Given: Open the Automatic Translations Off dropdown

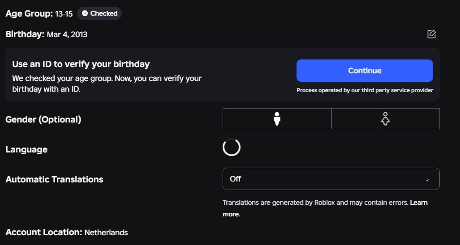Looking at the screenshot, I should click(331, 179).
